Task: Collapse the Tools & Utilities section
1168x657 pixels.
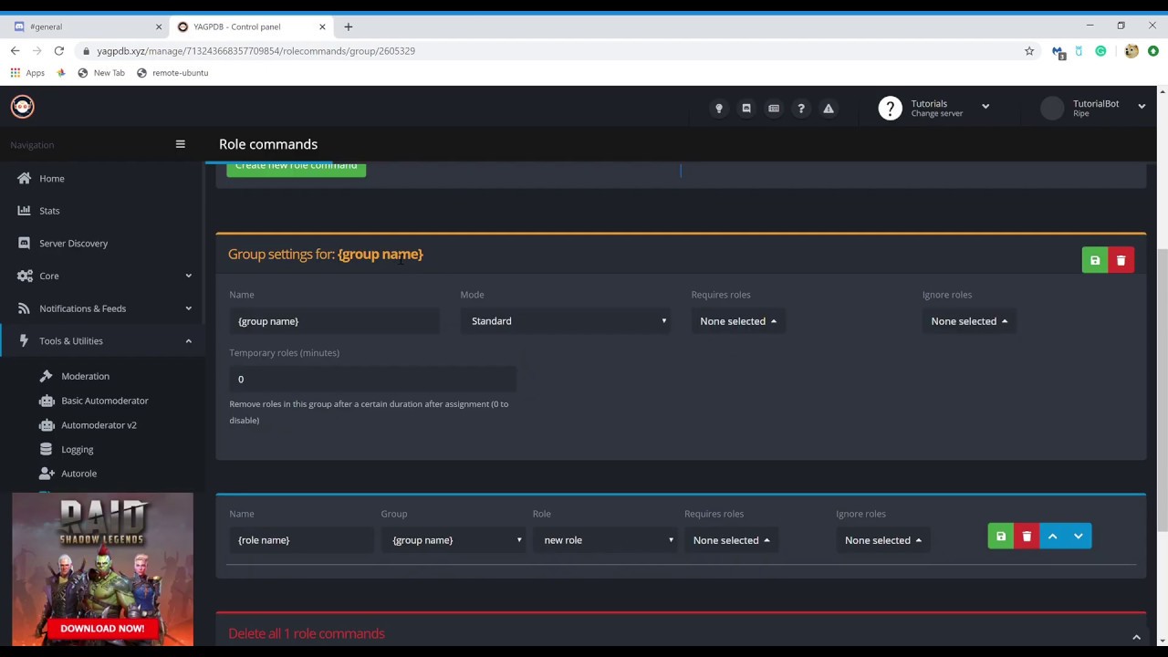Action: (x=102, y=341)
